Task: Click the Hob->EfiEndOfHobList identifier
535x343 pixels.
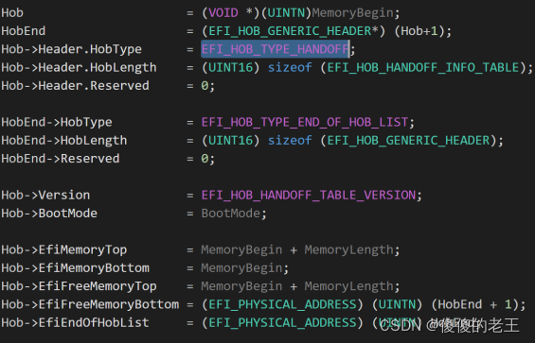Action: [75, 323]
